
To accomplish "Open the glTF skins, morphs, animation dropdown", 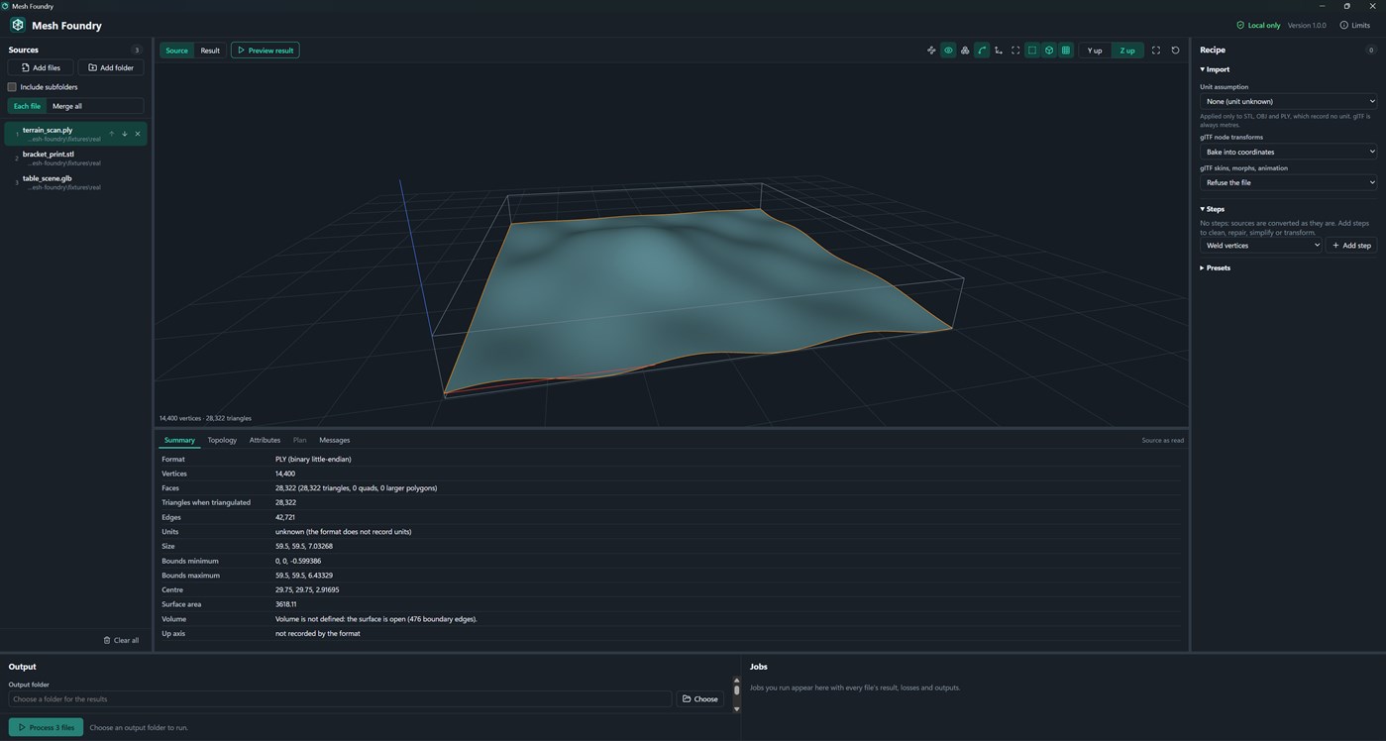I will click(x=1289, y=182).
